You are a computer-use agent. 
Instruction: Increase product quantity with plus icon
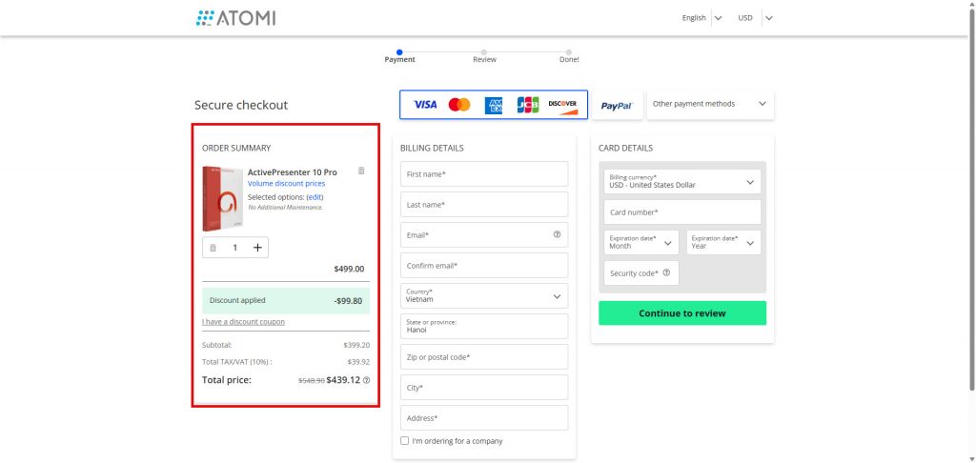pos(257,248)
